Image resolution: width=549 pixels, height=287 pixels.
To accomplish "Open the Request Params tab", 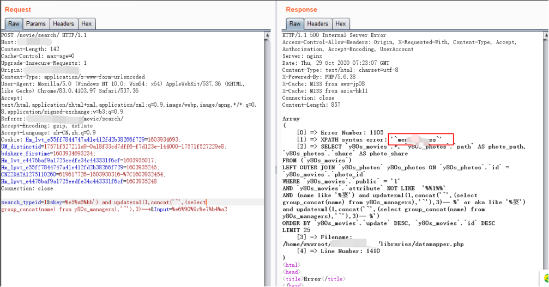I will point(36,24).
